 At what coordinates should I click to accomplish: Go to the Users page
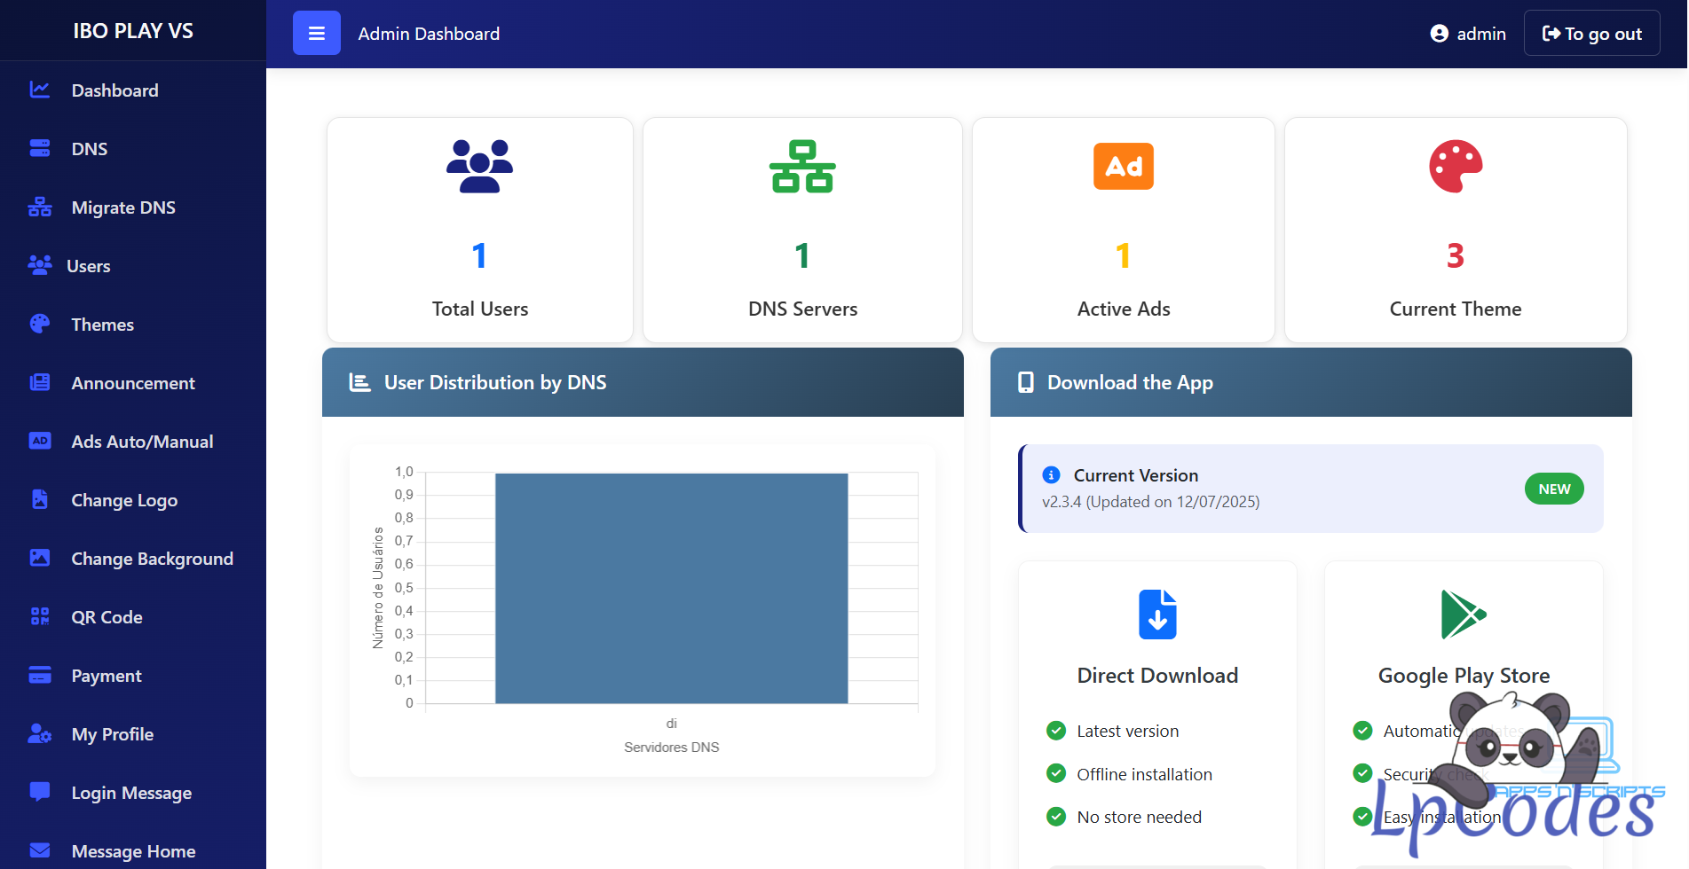tap(88, 266)
